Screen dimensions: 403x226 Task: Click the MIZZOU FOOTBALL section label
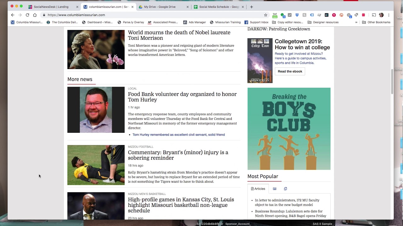[140, 147]
